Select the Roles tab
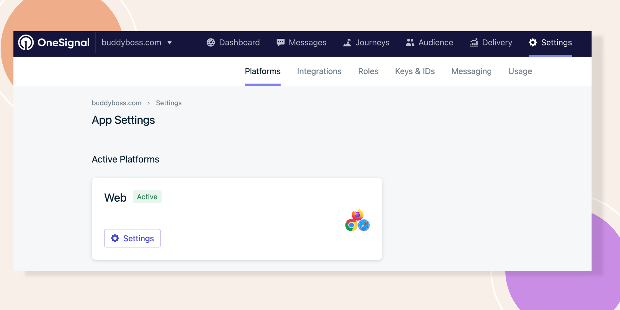This screenshot has height=310, width=620. click(368, 71)
